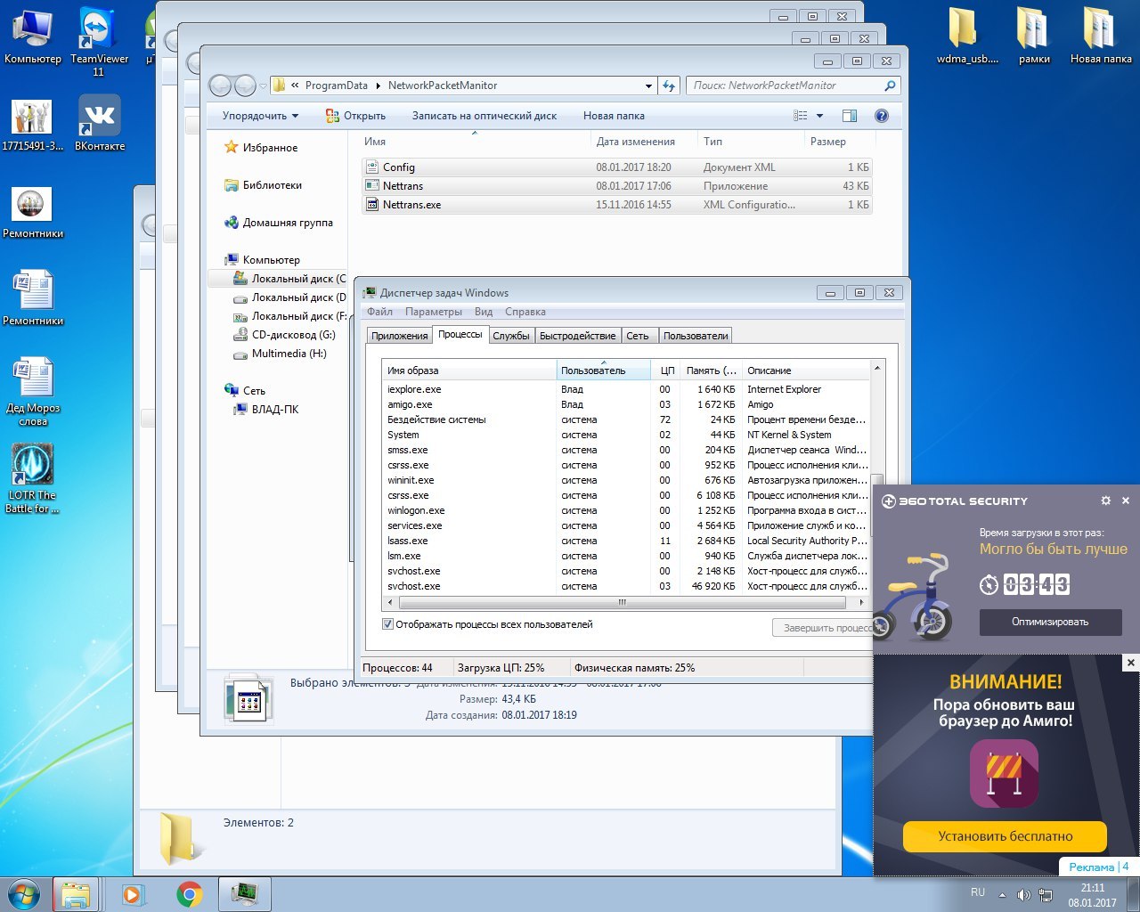
Task: Open the Справка menu in Task Manager
Action: pos(525,312)
